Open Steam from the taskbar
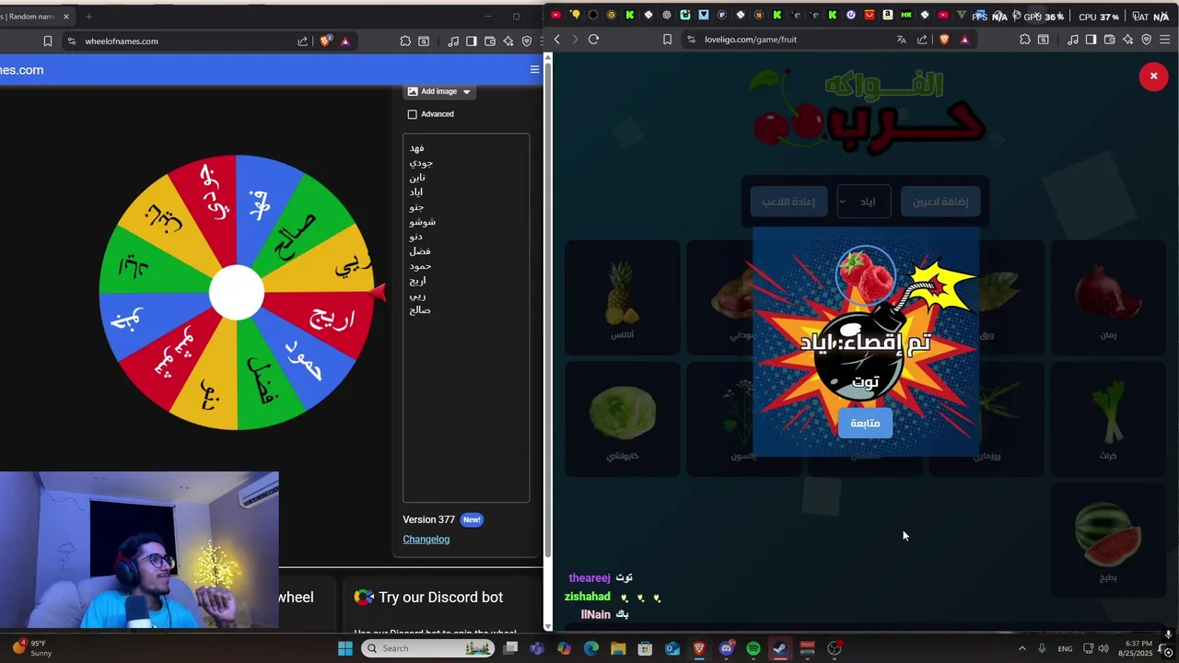Viewport: 1179px width, 663px height. [780, 648]
